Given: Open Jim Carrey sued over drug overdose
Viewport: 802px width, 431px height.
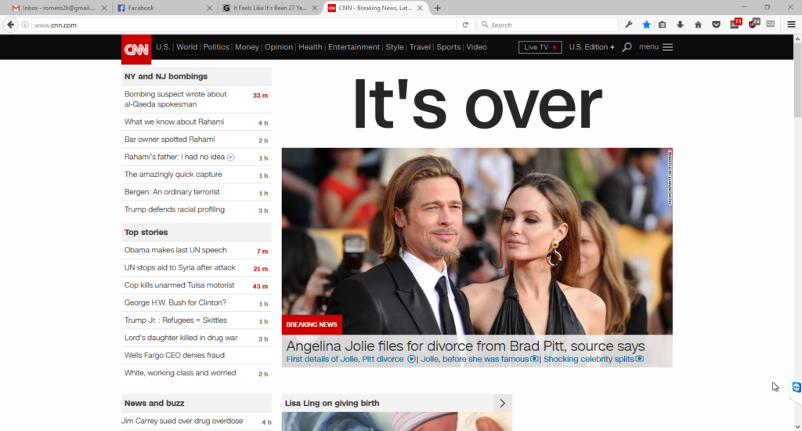Looking at the screenshot, I should tap(182, 422).
